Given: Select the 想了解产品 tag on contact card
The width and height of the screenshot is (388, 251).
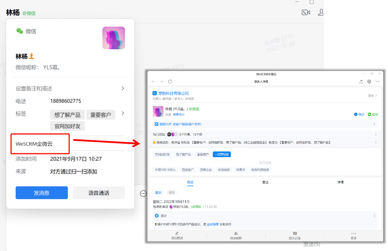Looking at the screenshot, I should (67, 115).
